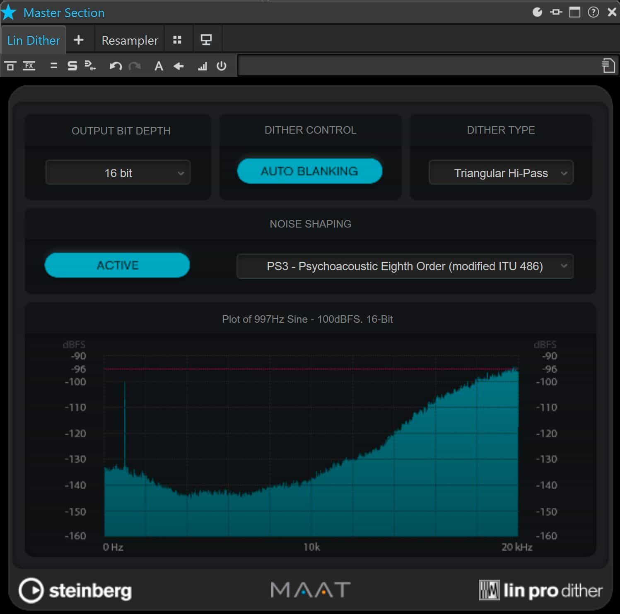Viewport: 620px width, 614px height.
Task: Toggle AUTO BLANKING dither control
Action: (309, 171)
